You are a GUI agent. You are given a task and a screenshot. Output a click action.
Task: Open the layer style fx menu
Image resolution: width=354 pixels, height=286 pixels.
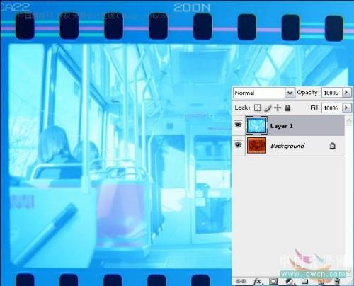point(257,281)
